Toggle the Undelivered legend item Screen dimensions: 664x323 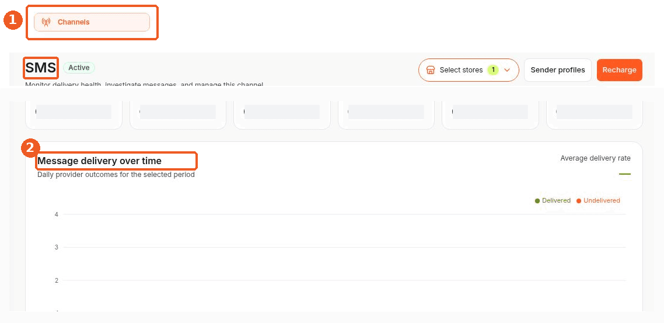click(x=599, y=200)
